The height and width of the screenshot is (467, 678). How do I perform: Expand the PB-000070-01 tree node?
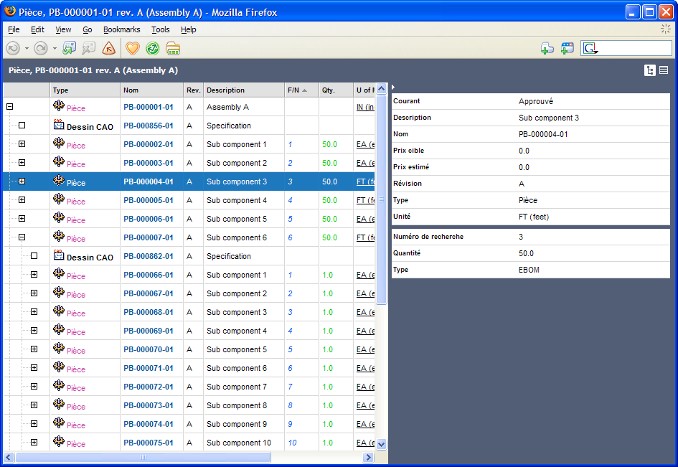[34, 349]
